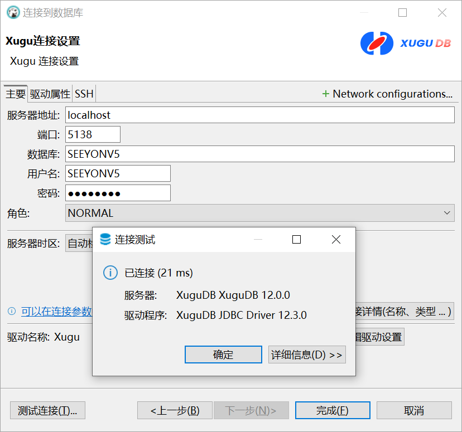This screenshot has width=462, height=432.
Task: Open the SSH tab
Action: coord(84,94)
